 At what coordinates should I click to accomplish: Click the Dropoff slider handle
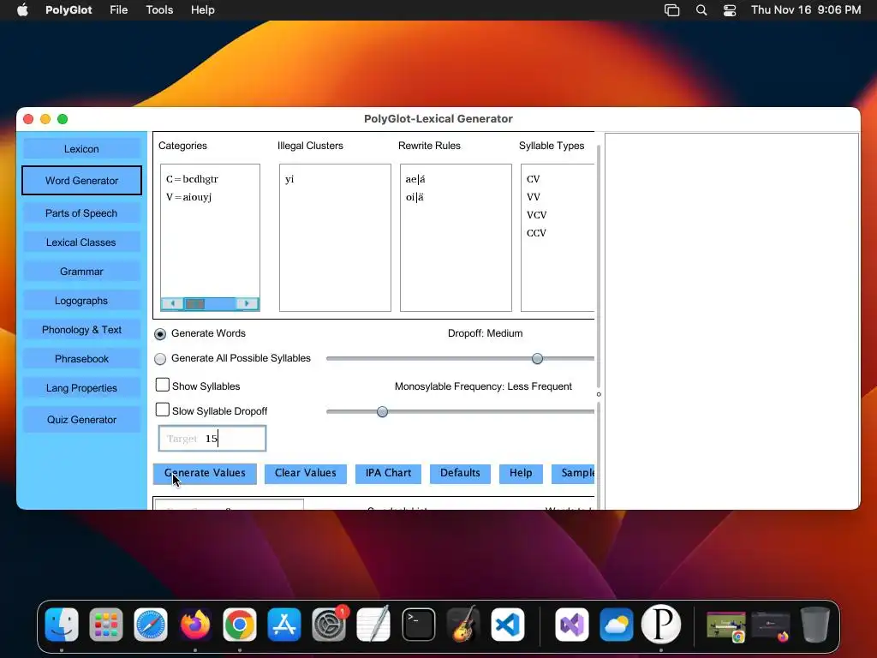pos(537,359)
